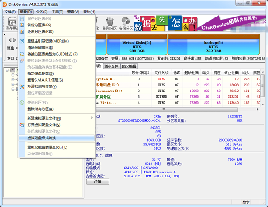Click the table scroll right arrow
This screenshot has width=268, height=207.
click(258, 109)
